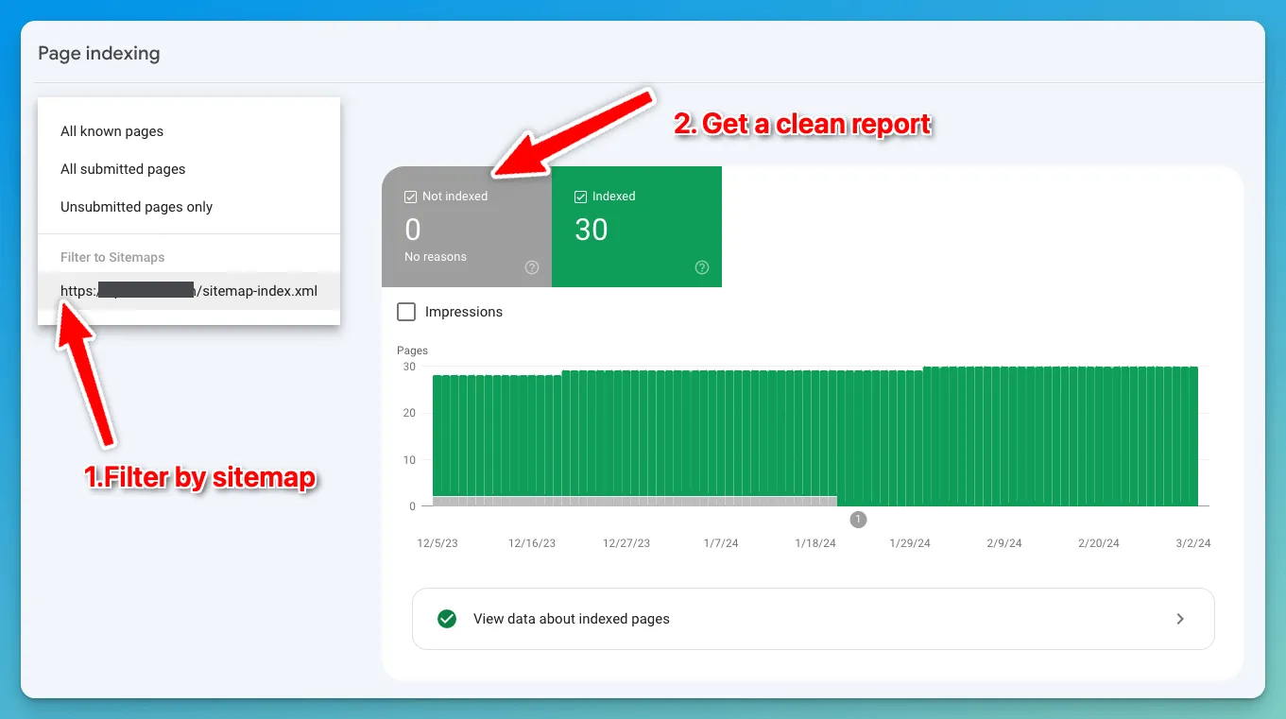The width and height of the screenshot is (1286, 719).
Task: Click the Page indexing heading
Action: click(99, 53)
